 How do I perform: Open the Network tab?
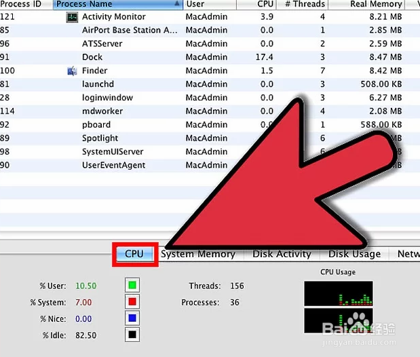(x=406, y=254)
